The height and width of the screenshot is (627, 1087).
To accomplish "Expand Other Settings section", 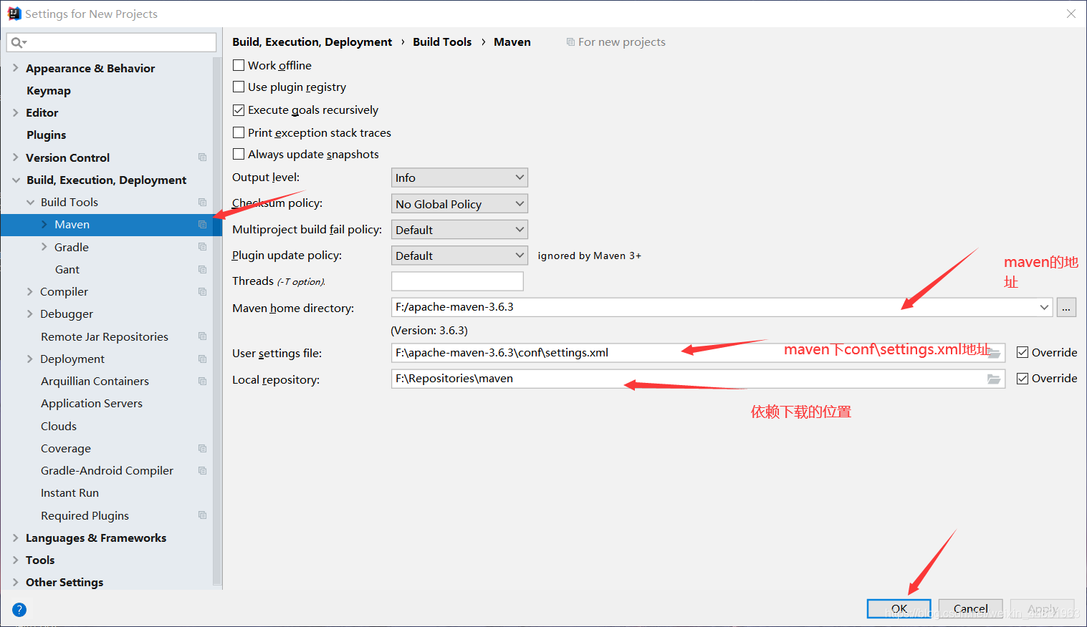I will [15, 582].
